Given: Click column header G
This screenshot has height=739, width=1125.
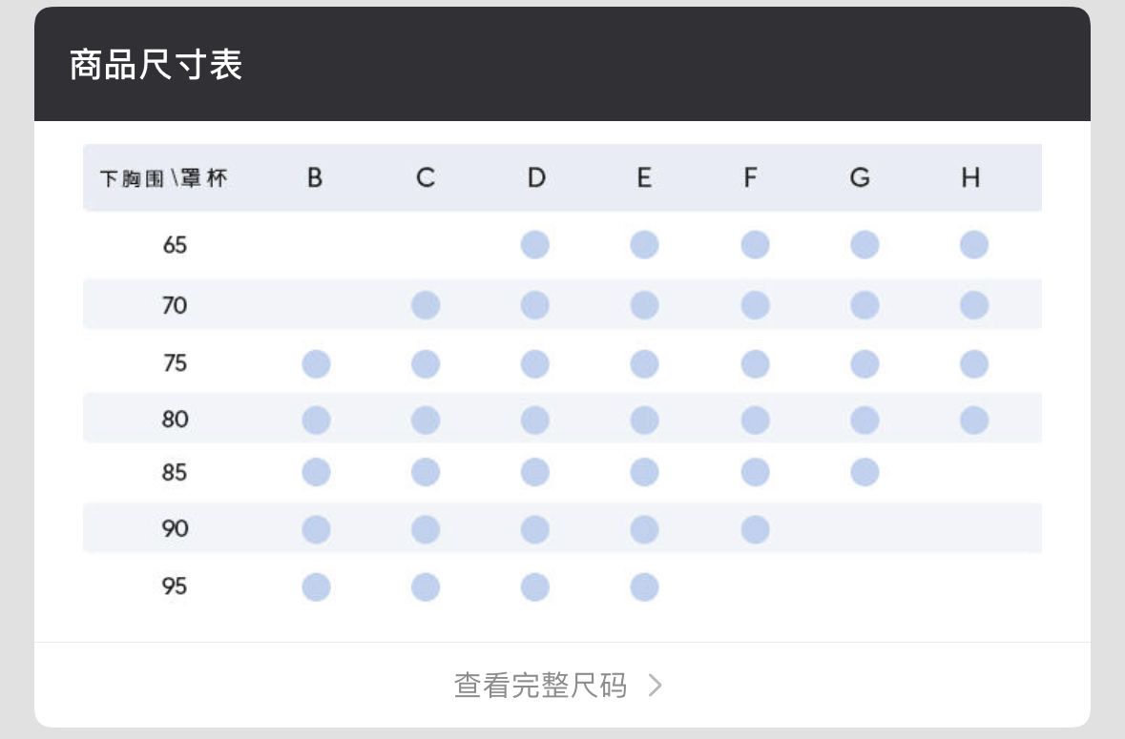Looking at the screenshot, I should click(860, 177).
